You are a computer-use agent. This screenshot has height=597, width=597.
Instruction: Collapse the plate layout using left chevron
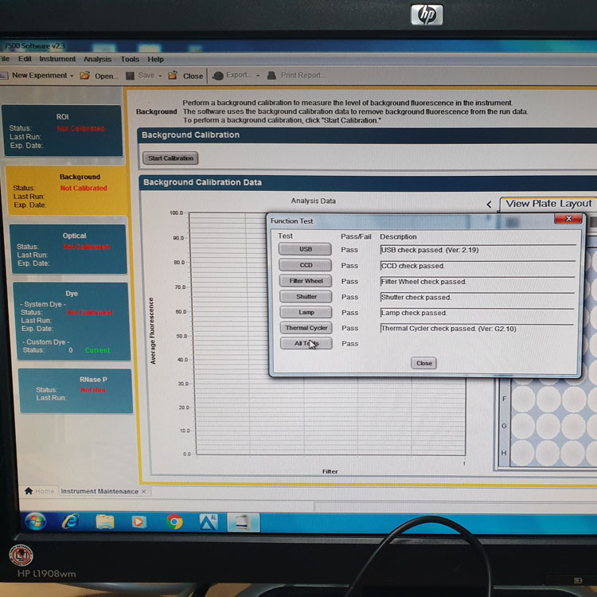(x=489, y=205)
